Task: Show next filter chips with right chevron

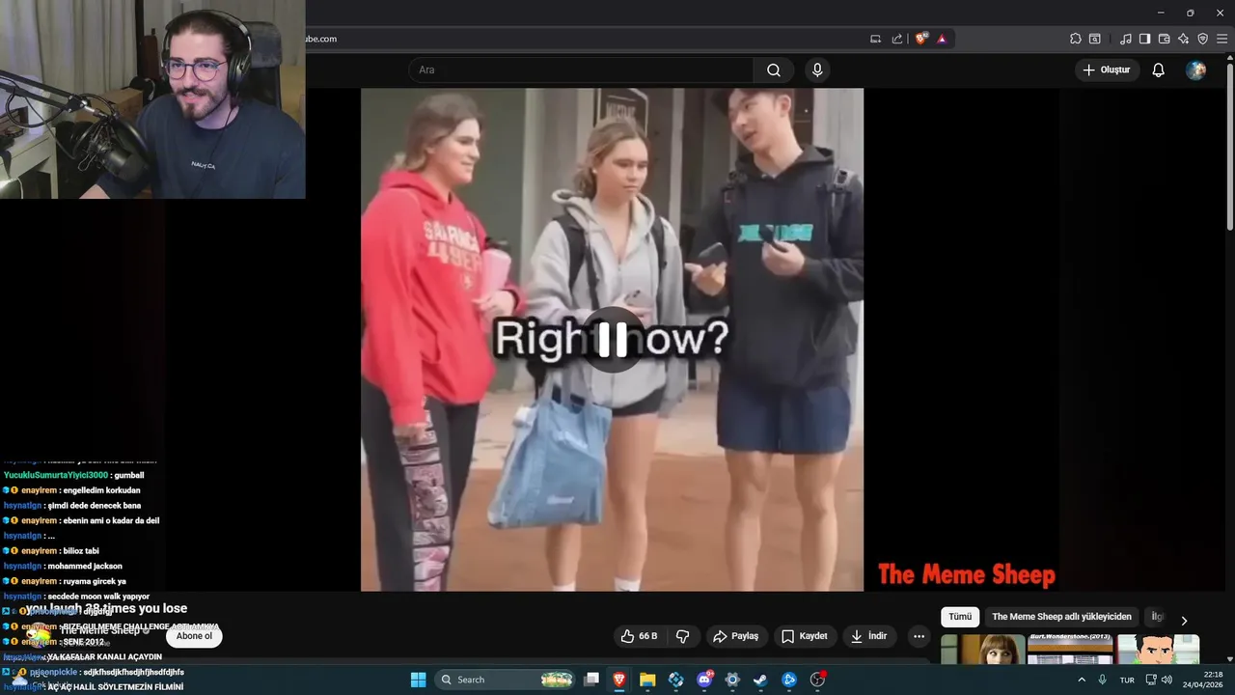Action: click(x=1184, y=620)
